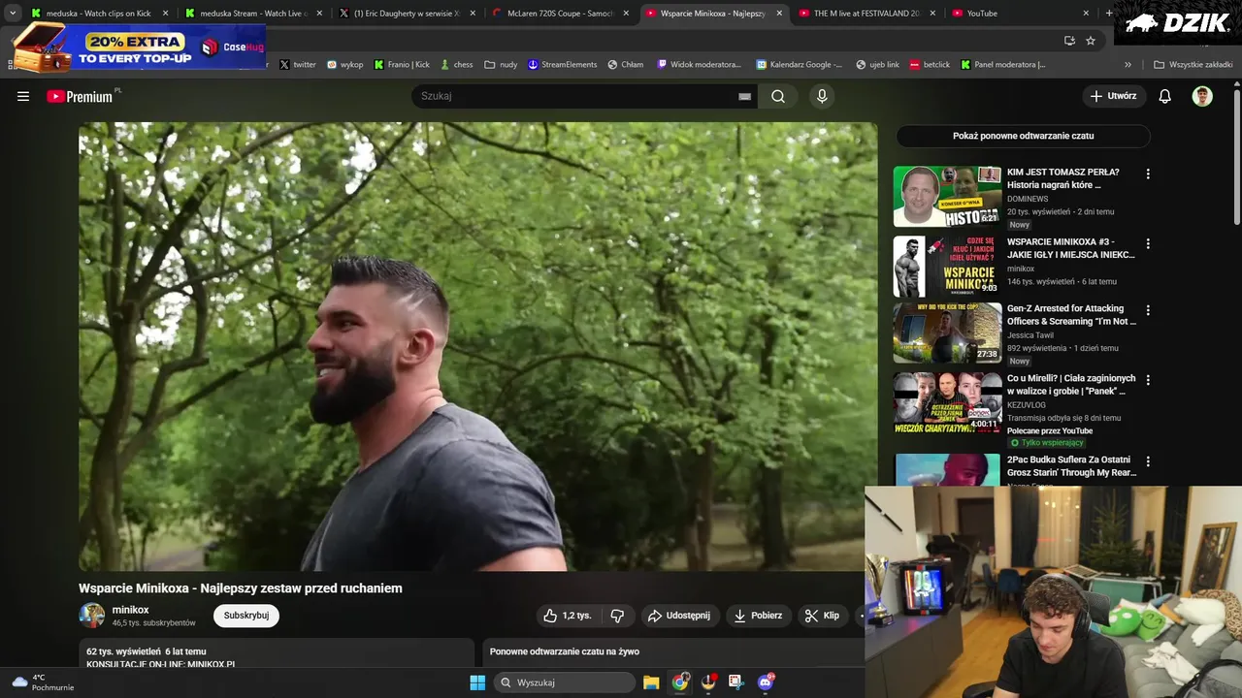Open the Kalendarz Google bookmark

click(800, 64)
